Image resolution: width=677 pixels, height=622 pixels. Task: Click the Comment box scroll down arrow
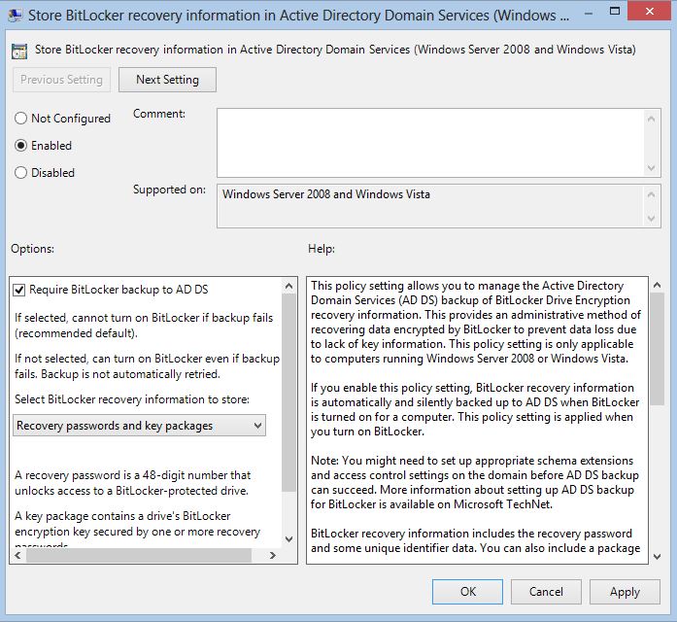tap(652, 167)
